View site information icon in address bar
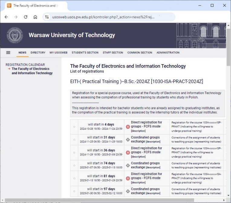This screenshot has height=203, width=231. tap(47, 17)
